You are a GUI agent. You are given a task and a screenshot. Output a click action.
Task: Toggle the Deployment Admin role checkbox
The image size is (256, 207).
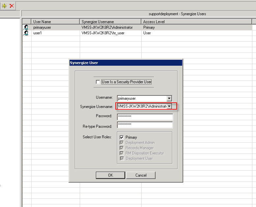(x=122, y=143)
